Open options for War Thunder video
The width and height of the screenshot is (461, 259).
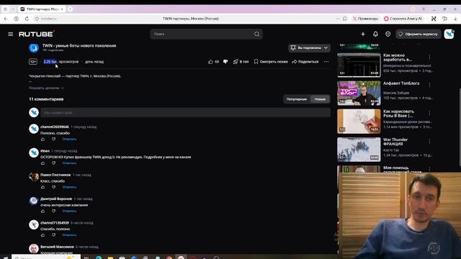[429, 141]
